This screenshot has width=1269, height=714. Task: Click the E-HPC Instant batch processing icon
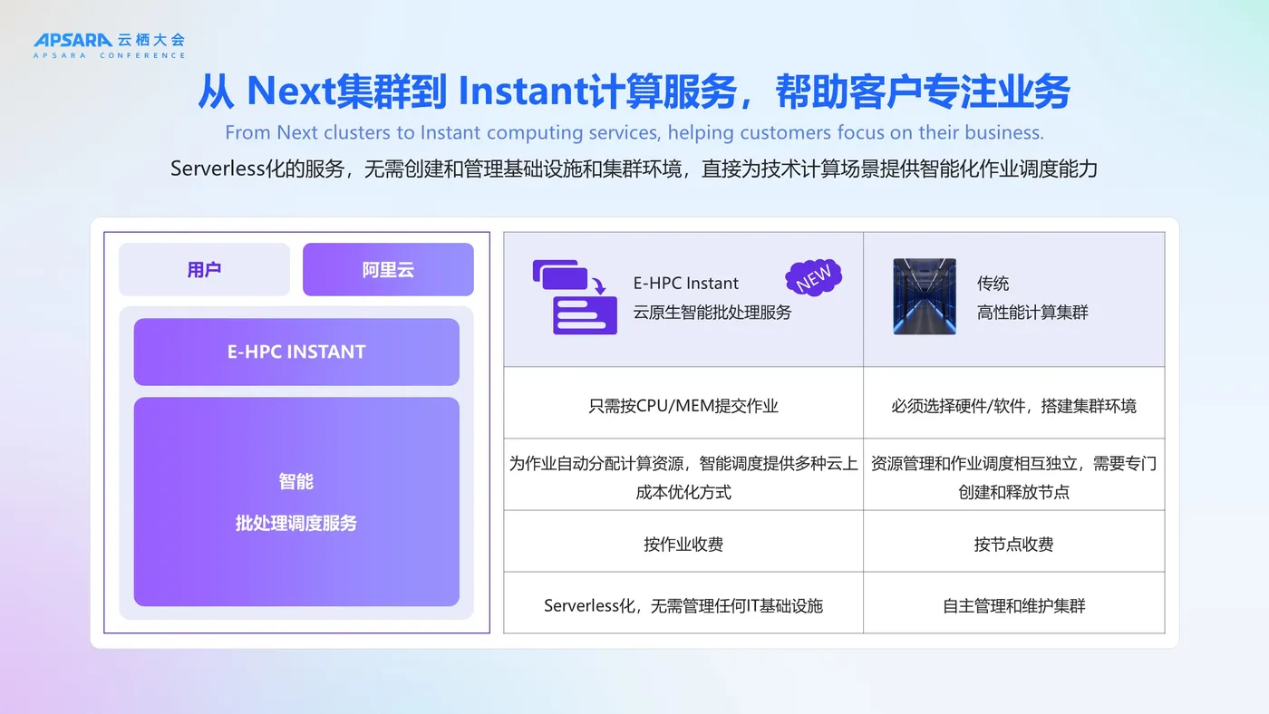pos(575,297)
